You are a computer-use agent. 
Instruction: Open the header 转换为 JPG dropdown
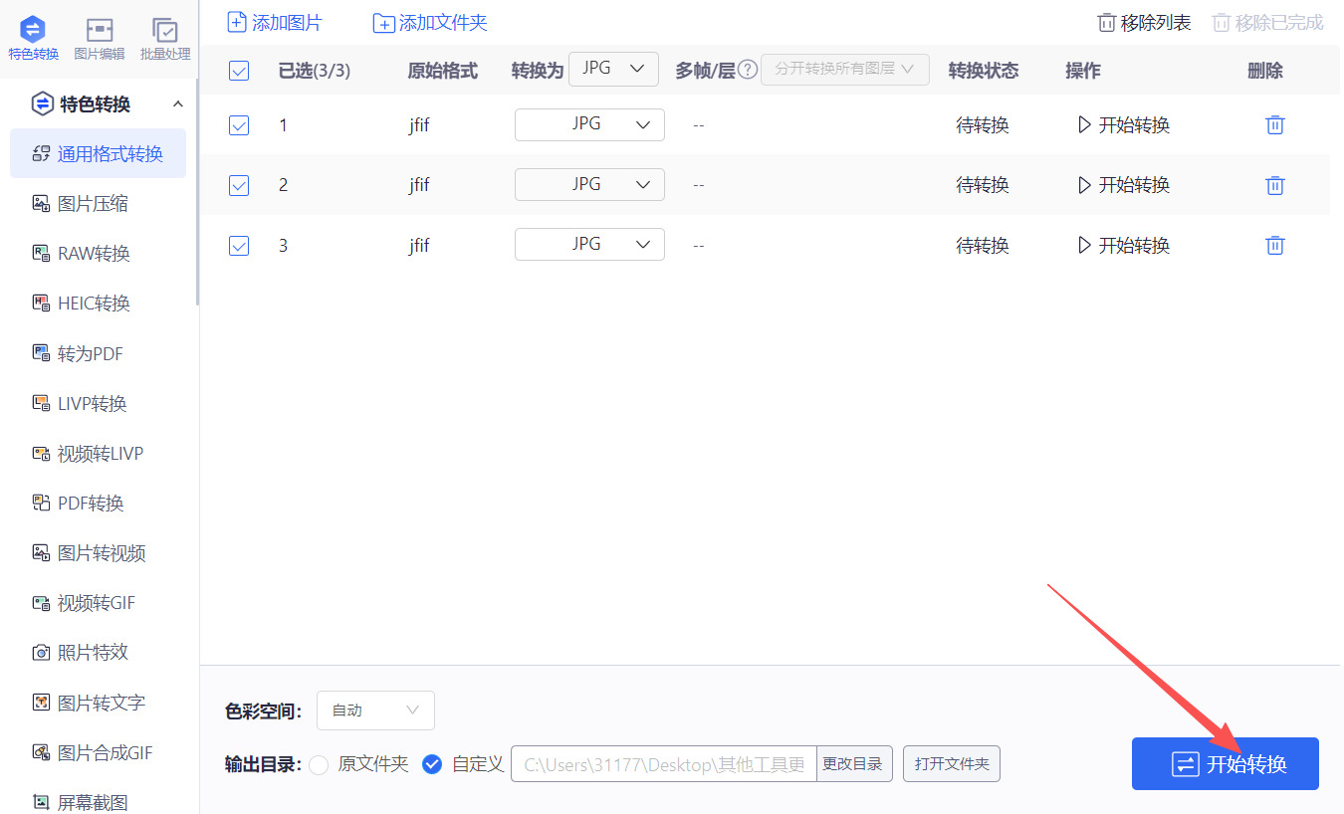pos(613,69)
